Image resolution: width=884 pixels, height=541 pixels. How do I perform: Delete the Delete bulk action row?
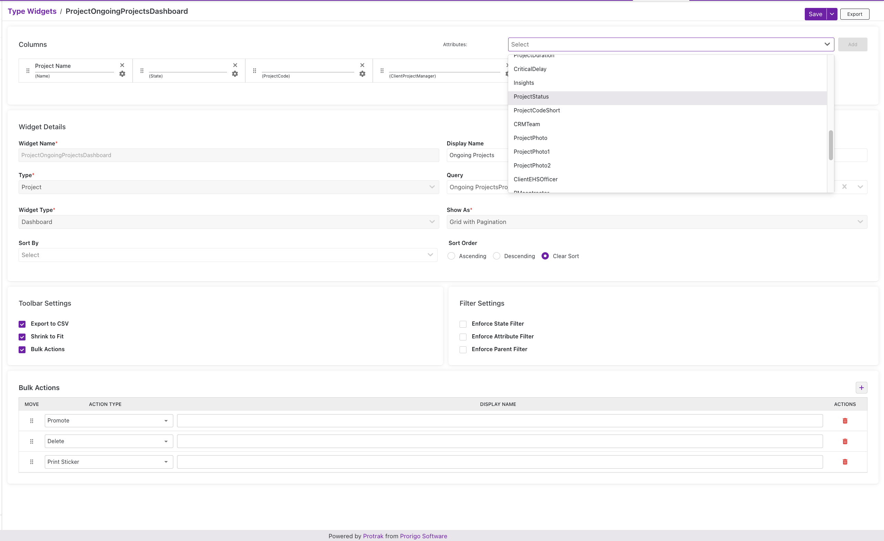tap(844, 441)
